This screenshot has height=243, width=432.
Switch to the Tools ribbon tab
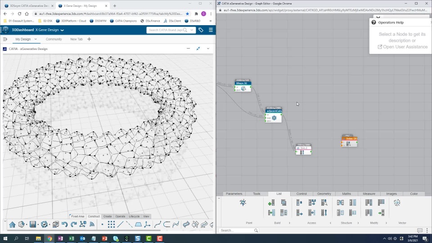256,193
